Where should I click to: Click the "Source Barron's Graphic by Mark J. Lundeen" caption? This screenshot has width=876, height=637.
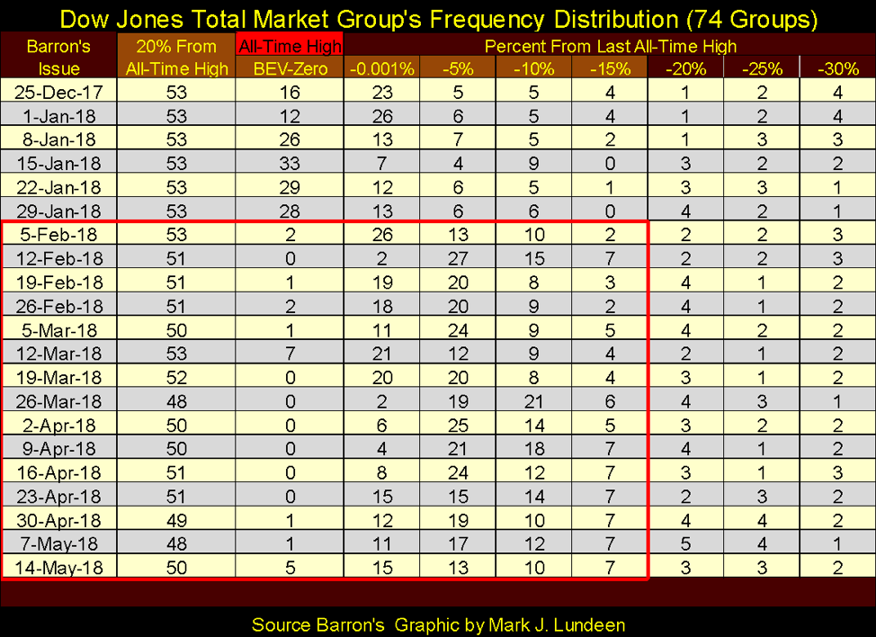tap(439, 624)
